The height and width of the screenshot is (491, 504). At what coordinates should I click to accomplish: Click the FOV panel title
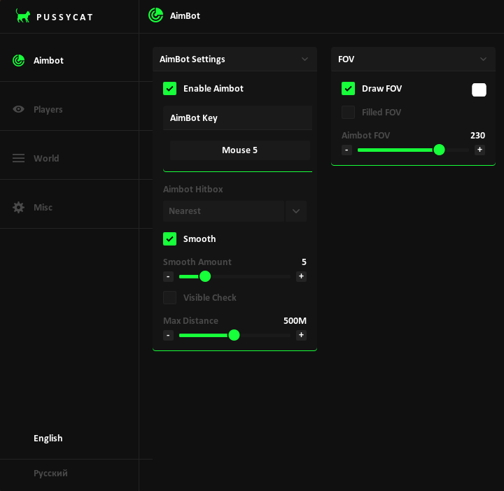click(x=346, y=59)
